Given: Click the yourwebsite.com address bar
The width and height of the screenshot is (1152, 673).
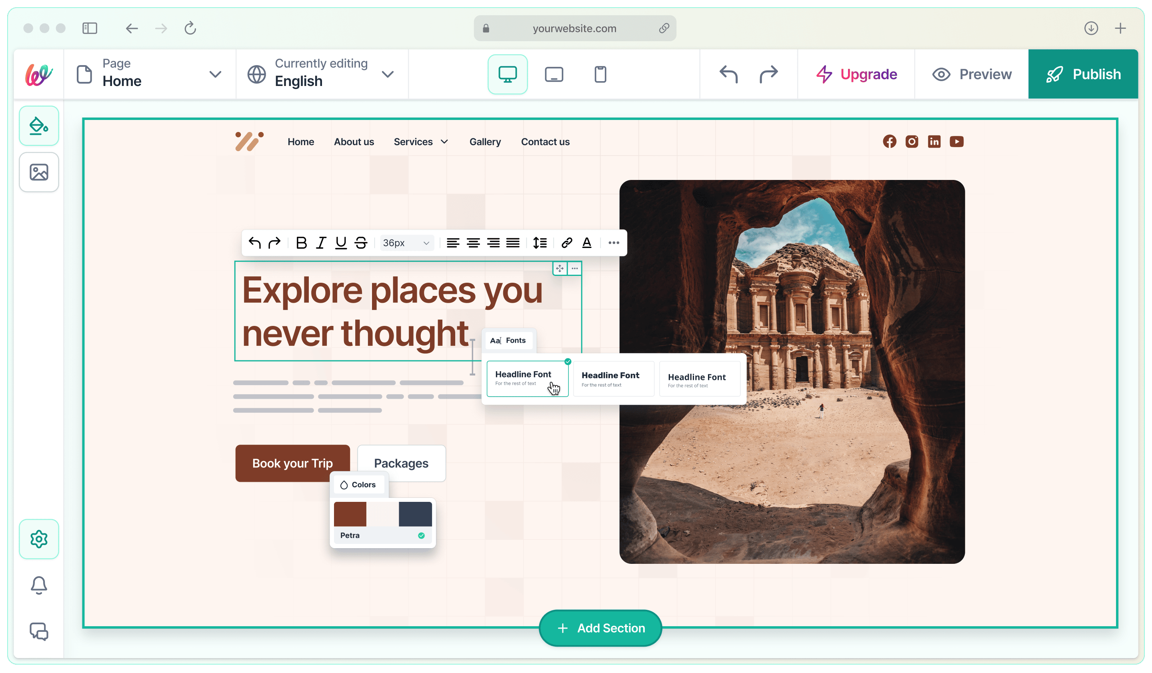Looking at the screenshot, I should [x=574, y=28].
